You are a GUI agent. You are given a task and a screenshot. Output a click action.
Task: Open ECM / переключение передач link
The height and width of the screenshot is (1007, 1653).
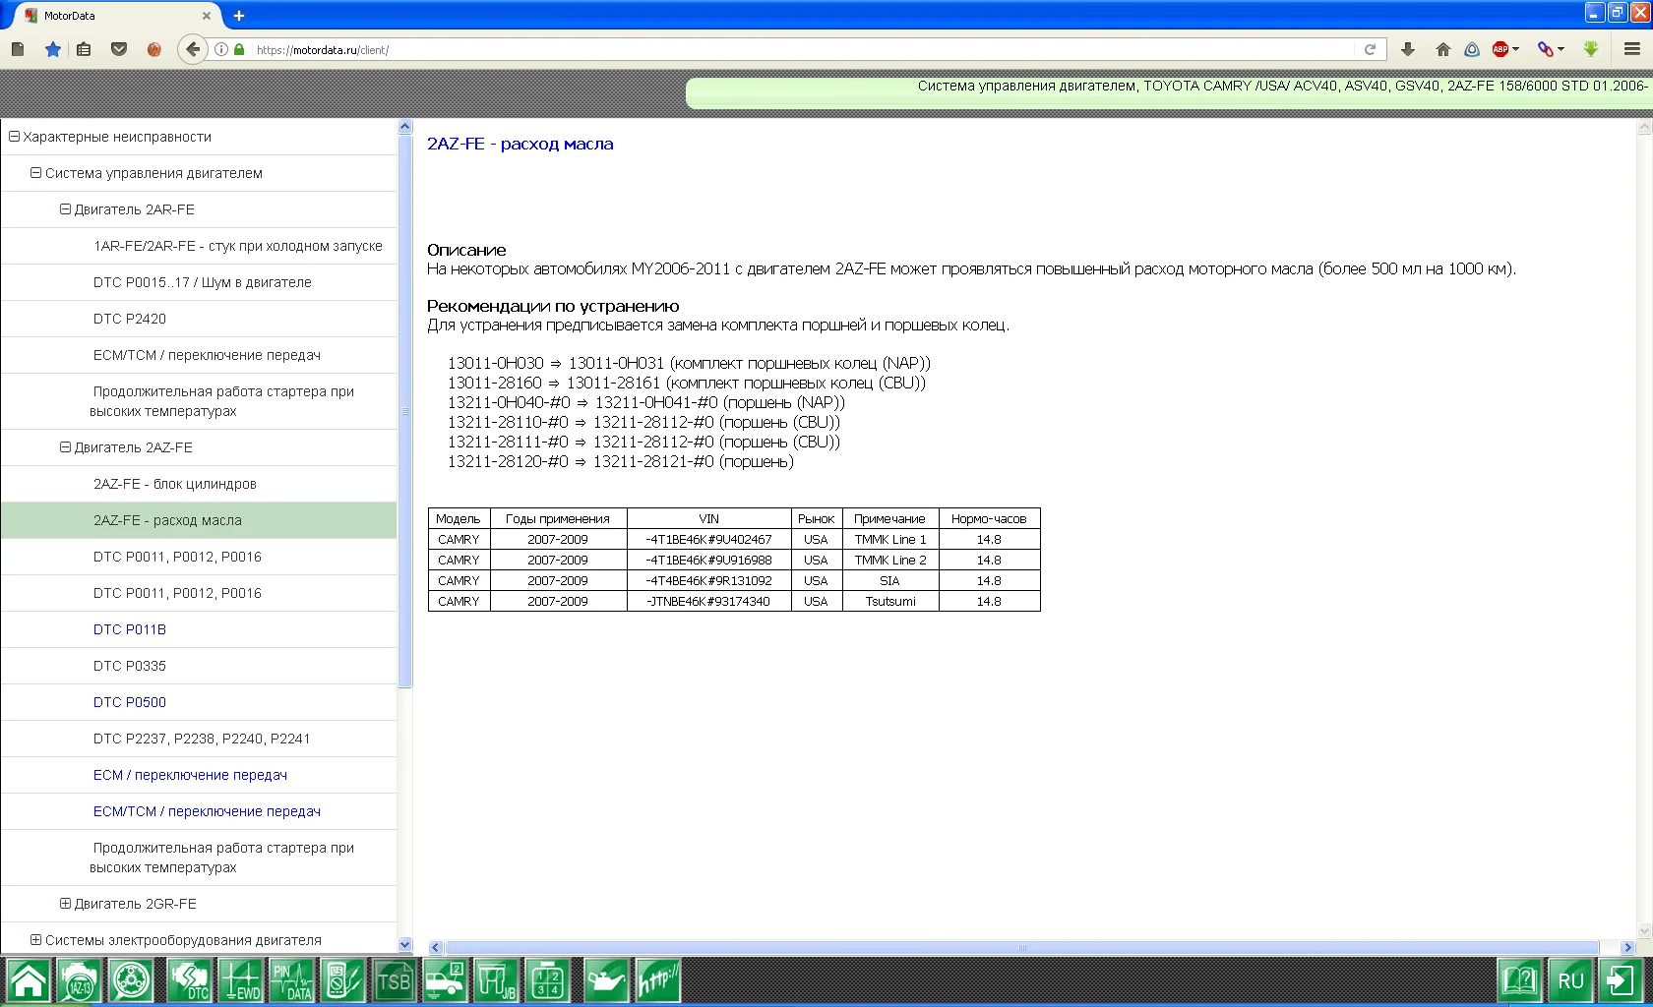coord(190,775)
